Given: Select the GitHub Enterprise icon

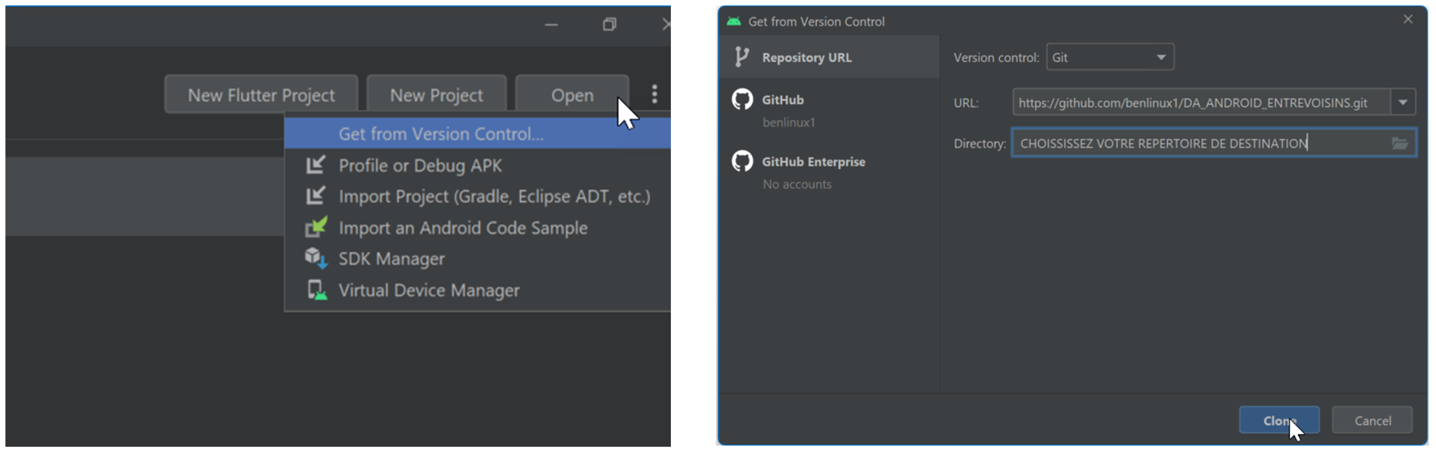Looking at the screenshot, I should (743, 161).
